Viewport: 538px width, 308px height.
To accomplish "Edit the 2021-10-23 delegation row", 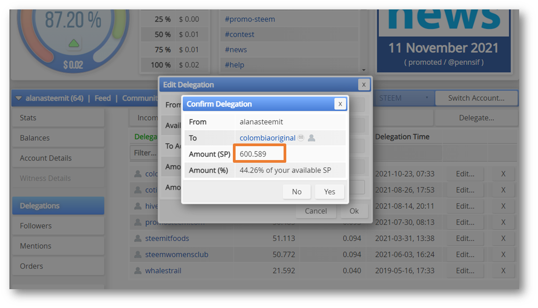I will click(x=465, y=174).
